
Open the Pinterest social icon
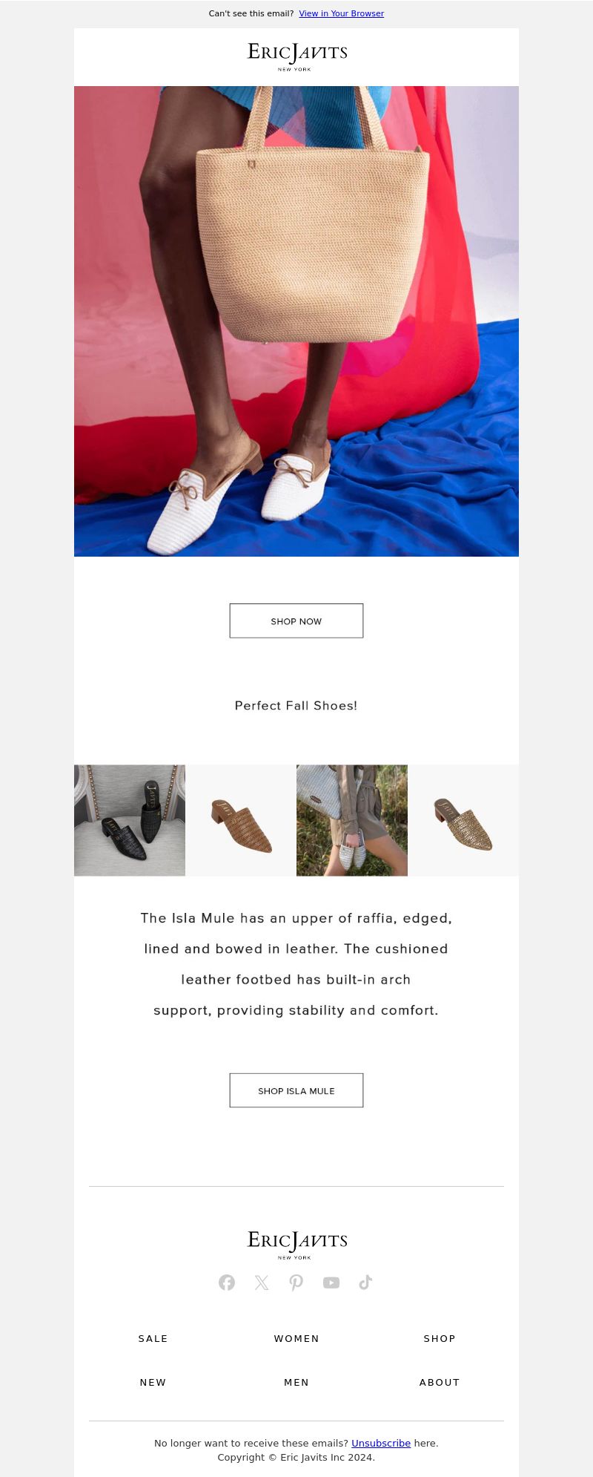[x=296, y=1283]
